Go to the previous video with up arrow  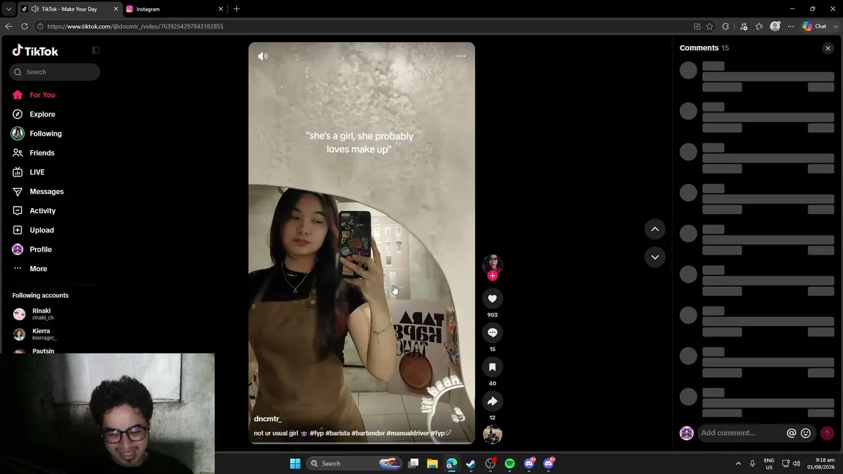coord(655,229)
